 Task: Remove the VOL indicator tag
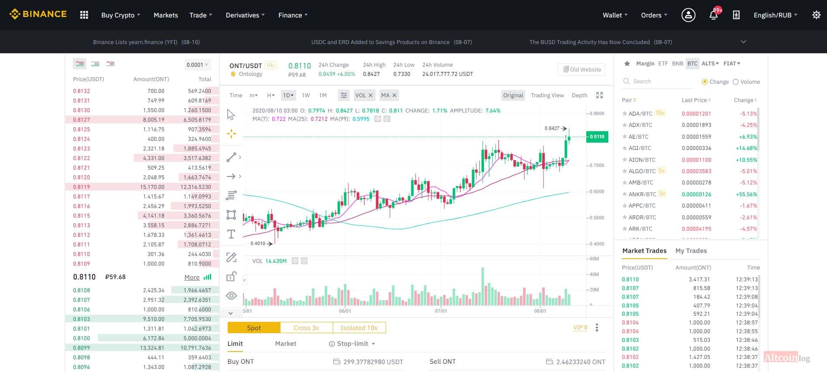[370, 95]
